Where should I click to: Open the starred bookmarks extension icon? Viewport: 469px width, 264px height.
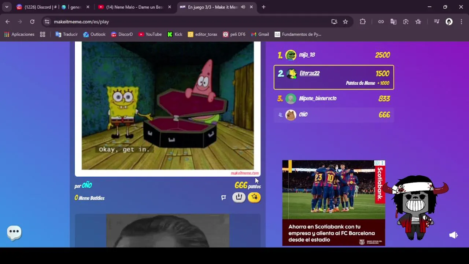418,22
